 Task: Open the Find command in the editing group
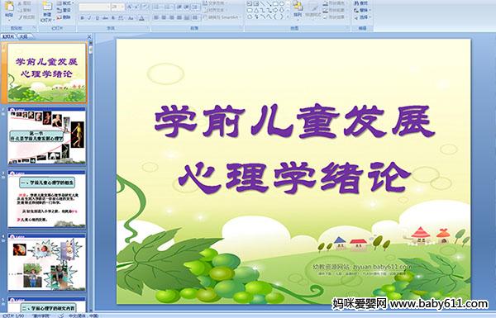361,3
